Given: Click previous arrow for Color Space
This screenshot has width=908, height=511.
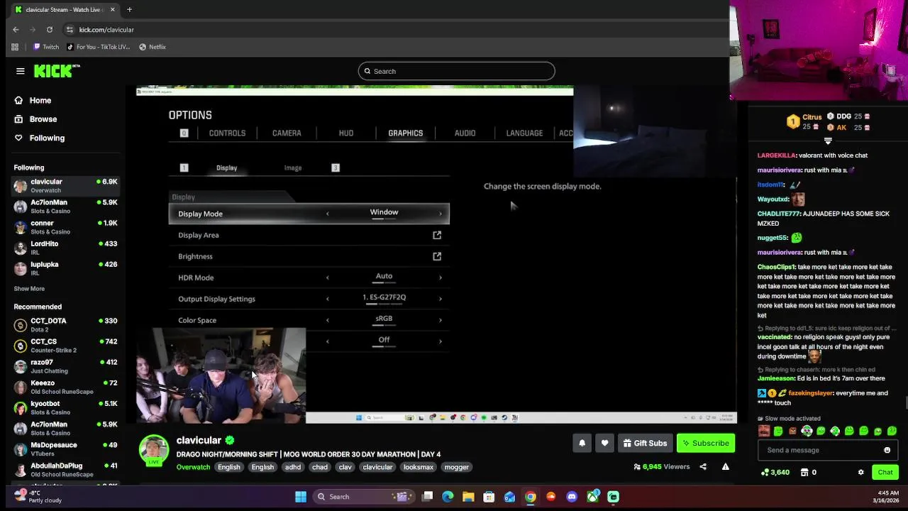Looking at the screenshot, I should coord(327,320).
